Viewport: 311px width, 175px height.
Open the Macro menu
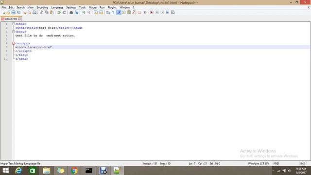(93, 8)
